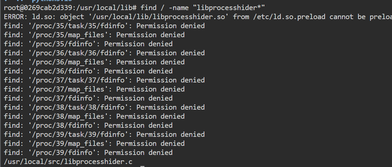392x167 pixels.
Task: Click the '/proc/38/fdinfo' output line
Action: [88, 125]
